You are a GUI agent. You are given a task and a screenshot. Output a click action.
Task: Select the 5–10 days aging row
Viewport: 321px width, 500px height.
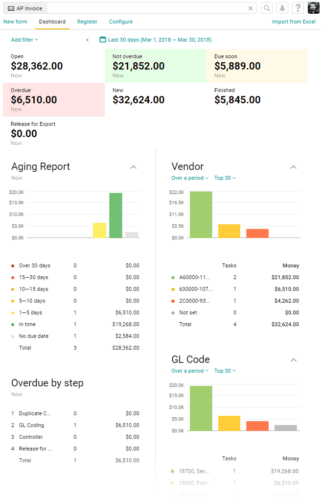(x=75, y=301)
